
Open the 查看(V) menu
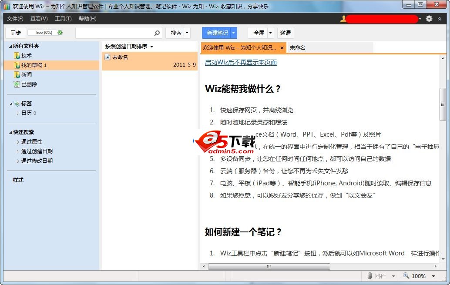click(39, 19)
